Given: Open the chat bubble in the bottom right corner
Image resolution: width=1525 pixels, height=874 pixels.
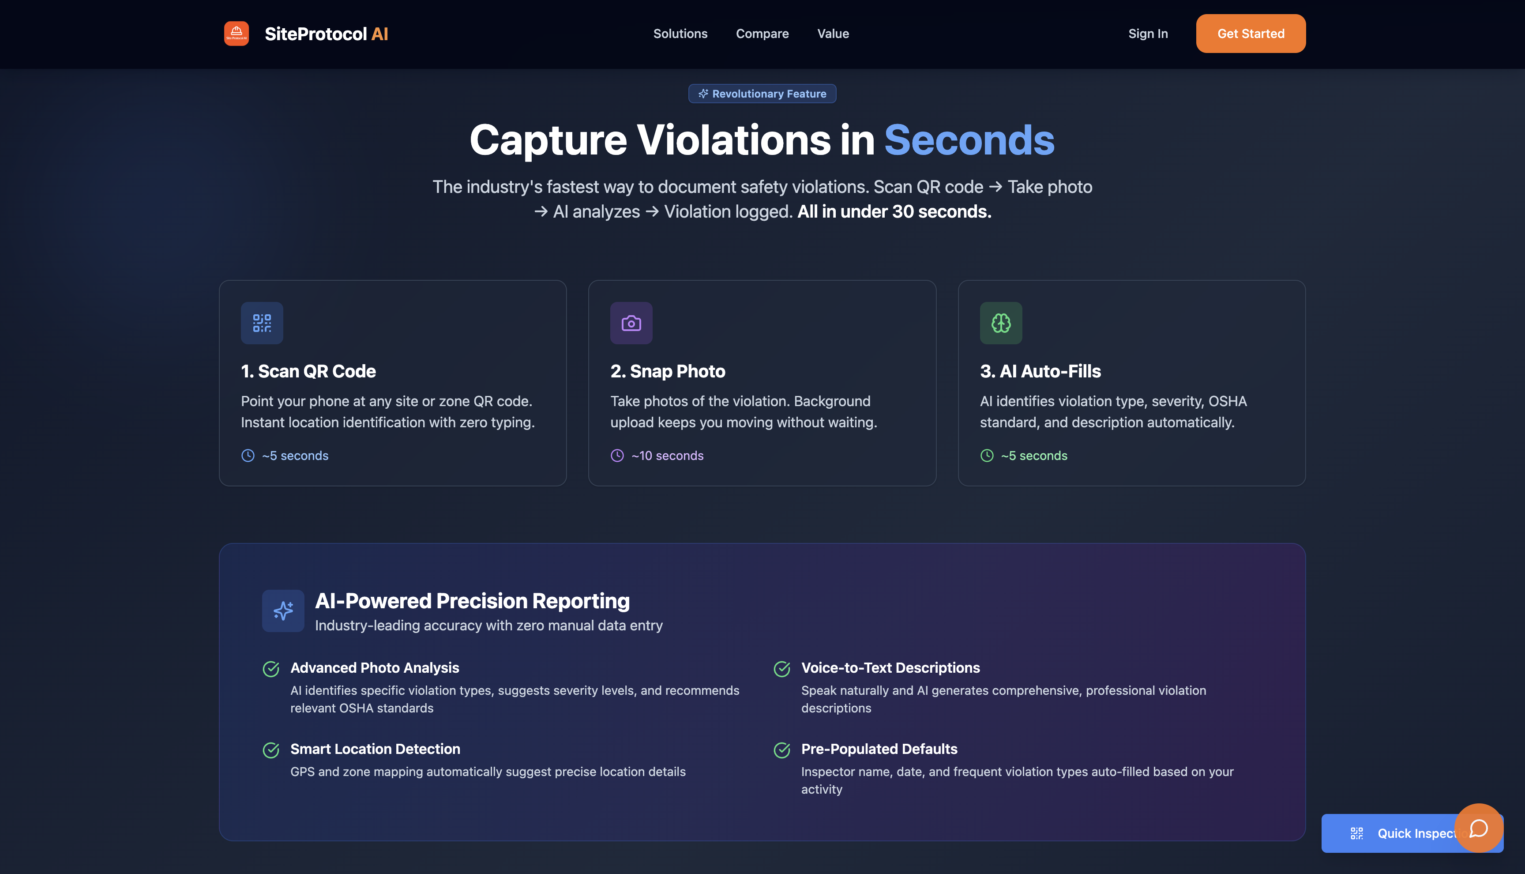Looking at the screenshot, I should pyautogui.click(x=1479, y=829).
